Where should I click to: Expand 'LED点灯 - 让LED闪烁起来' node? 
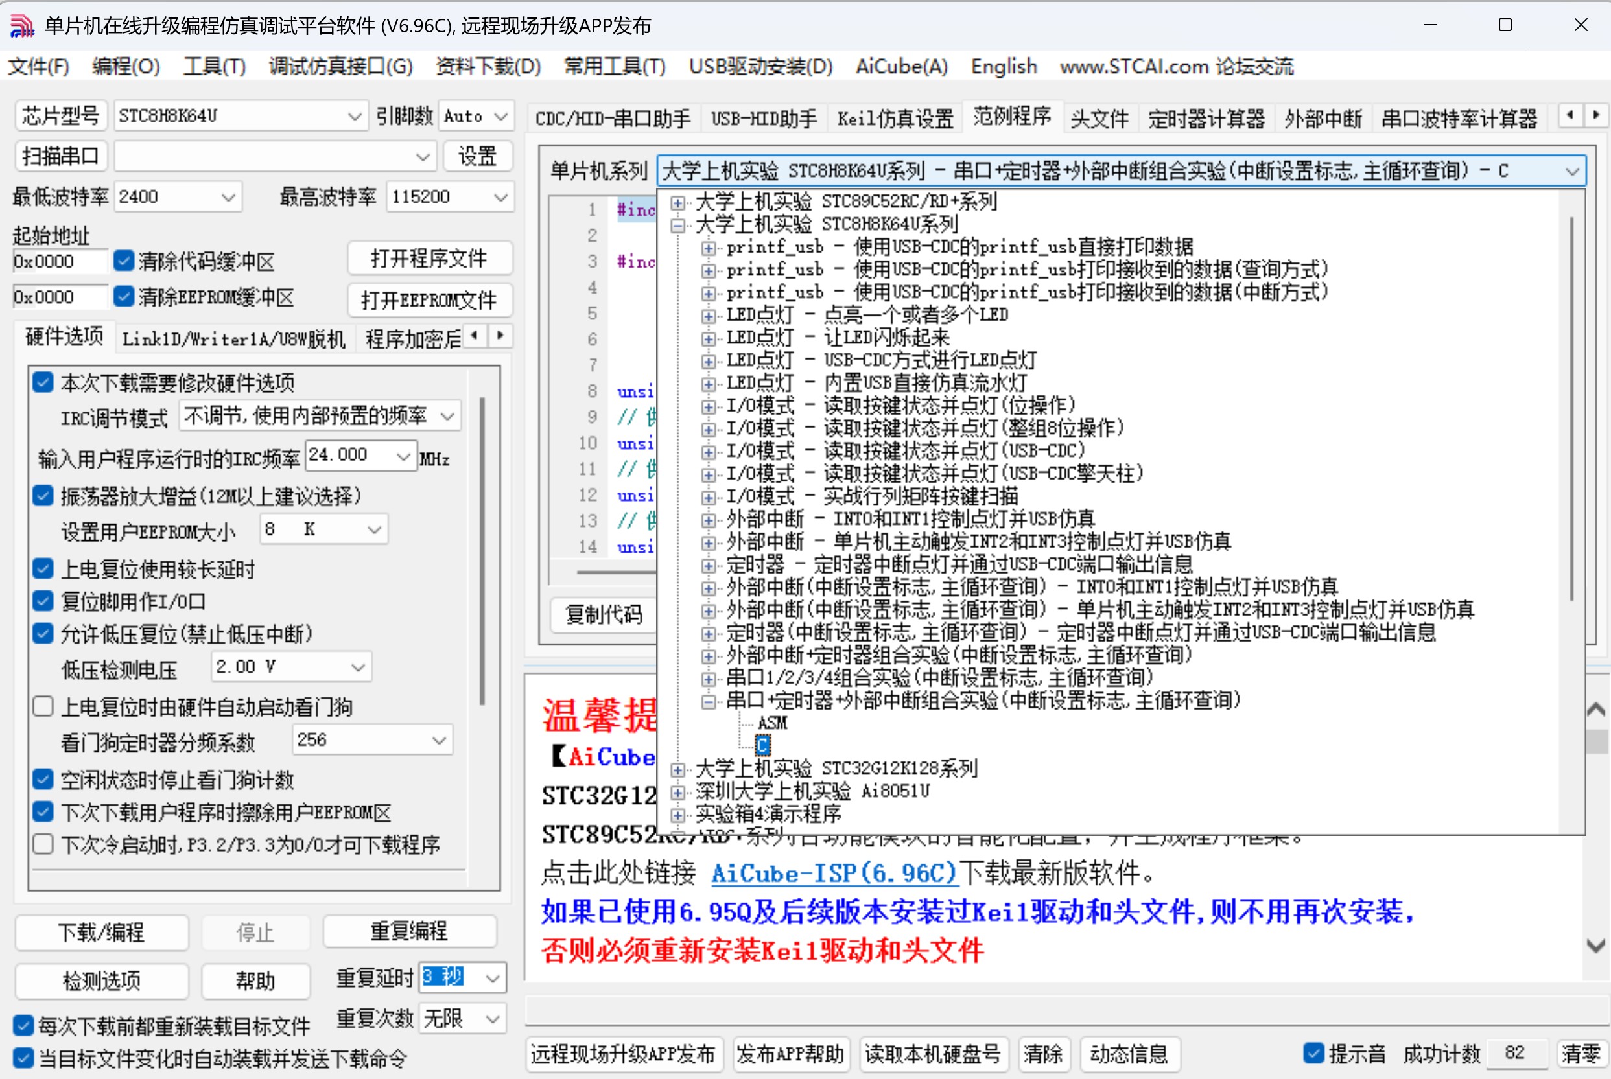coord(709,338)
